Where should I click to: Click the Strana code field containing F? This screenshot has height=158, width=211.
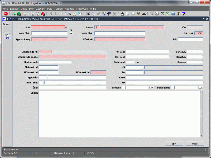tap(97, 28)
